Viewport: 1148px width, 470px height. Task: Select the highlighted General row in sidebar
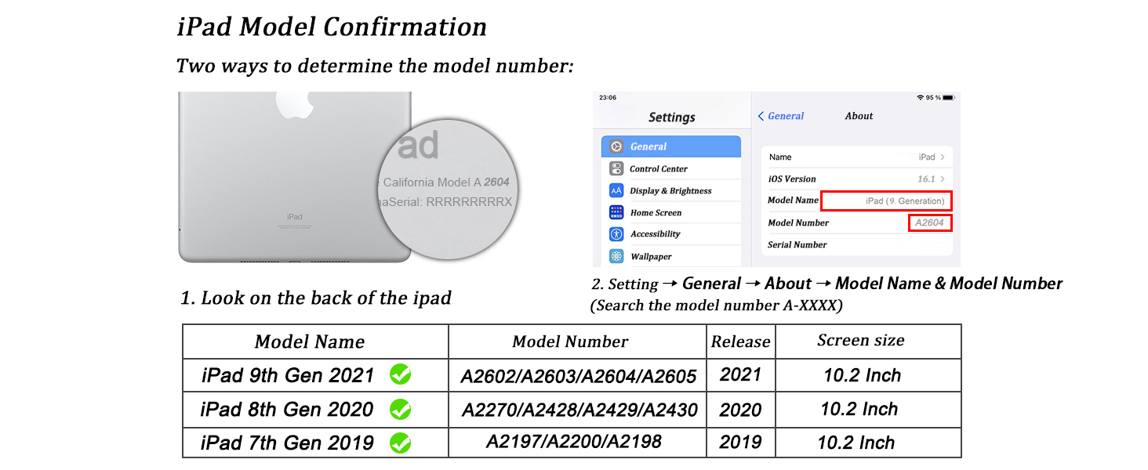pos(670,146)
